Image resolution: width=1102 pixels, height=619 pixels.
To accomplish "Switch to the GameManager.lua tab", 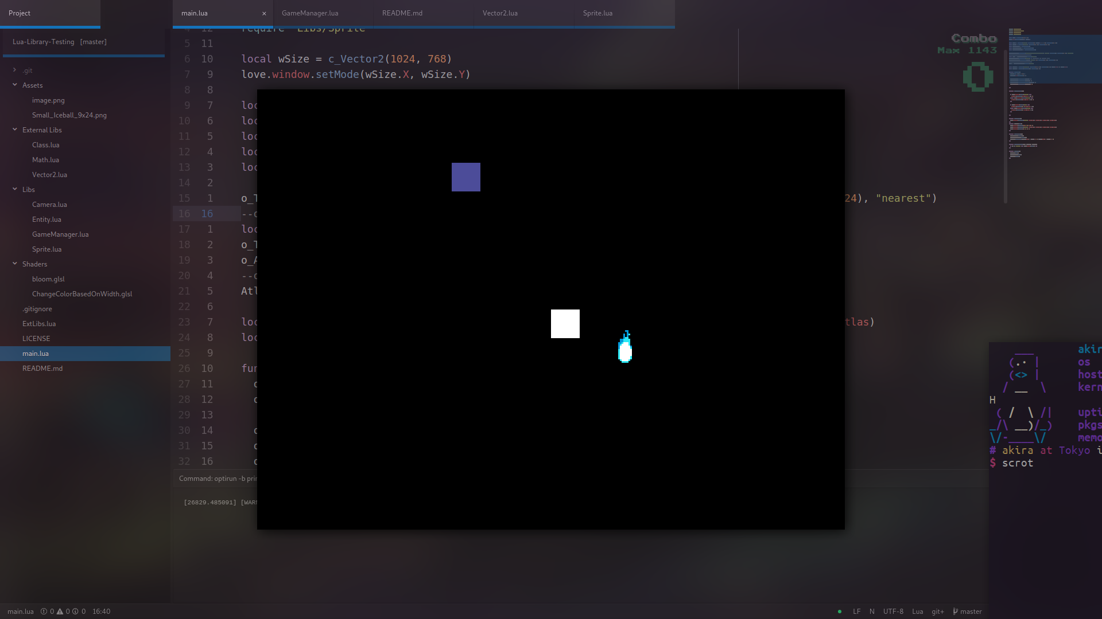I will pos(310,13).
